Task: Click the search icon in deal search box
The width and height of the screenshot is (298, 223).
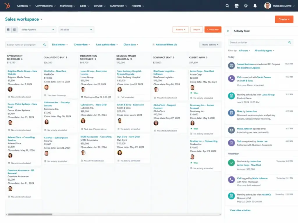Action: tap(45, 45)
